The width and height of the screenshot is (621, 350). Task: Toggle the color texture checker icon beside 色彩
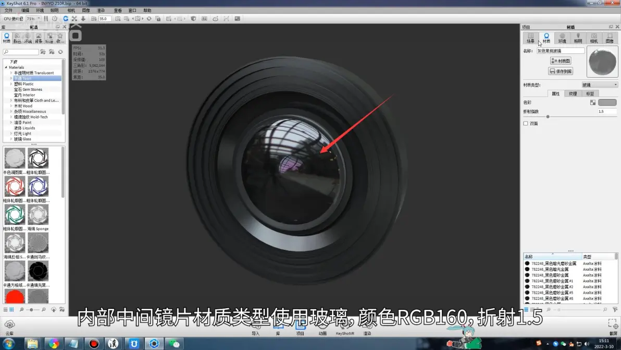[592, 103]
